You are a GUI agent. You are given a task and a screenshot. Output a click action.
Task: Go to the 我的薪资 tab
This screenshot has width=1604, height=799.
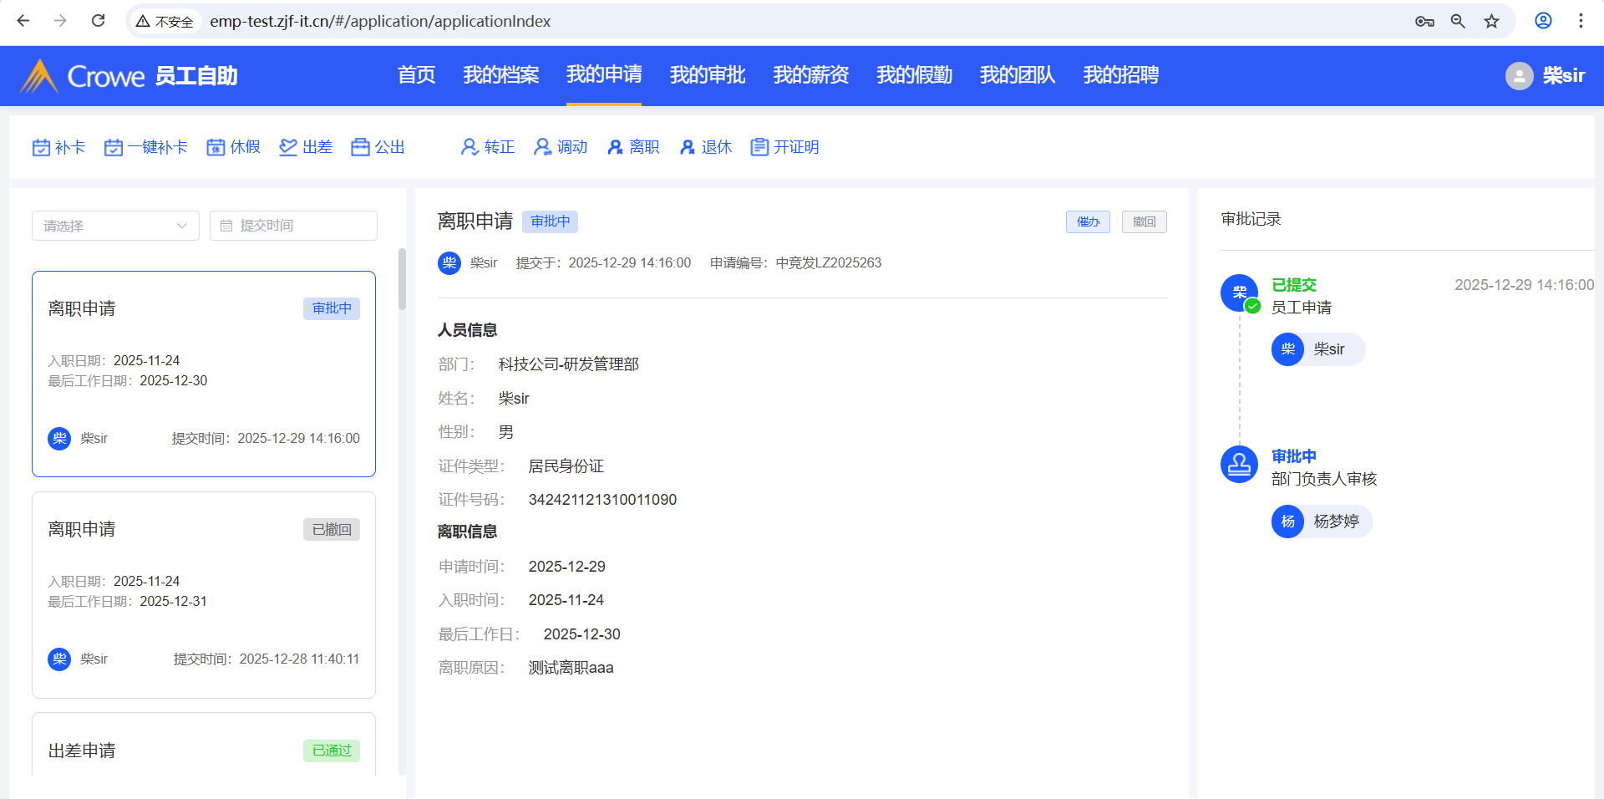[x=810, y=75]
